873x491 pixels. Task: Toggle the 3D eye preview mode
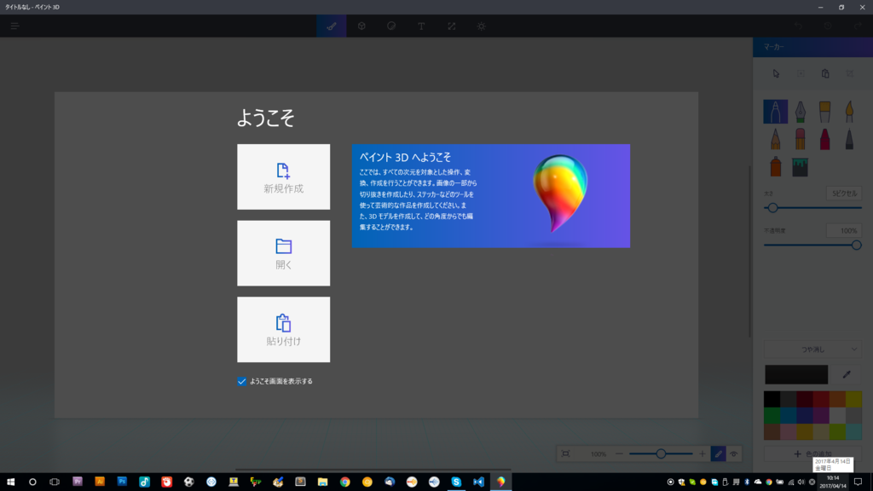pos(734,453)
